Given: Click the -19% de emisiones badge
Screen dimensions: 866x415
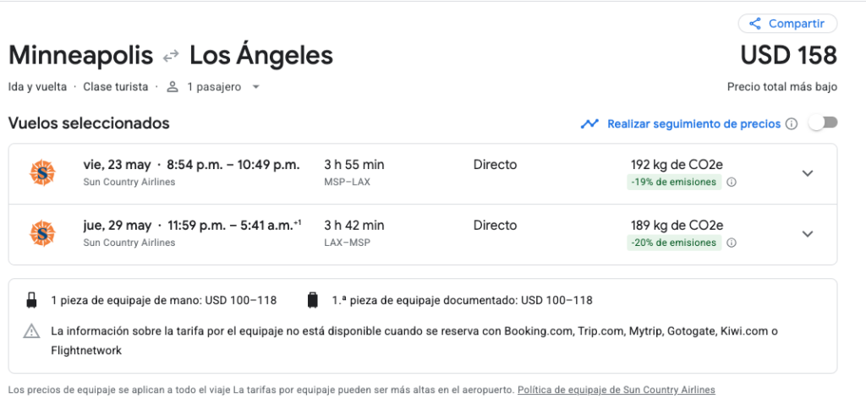Looking at the screenshot, I should [673, 182].
